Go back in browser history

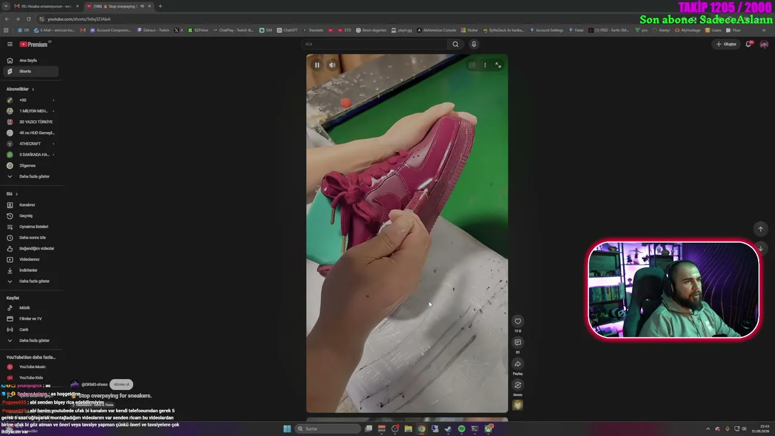click(x=7, y=19)
